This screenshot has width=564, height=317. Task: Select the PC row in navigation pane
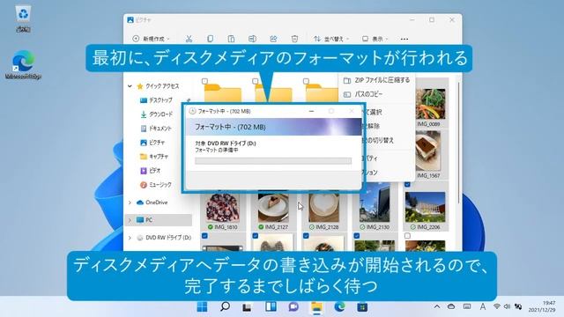tap(160, 220)
